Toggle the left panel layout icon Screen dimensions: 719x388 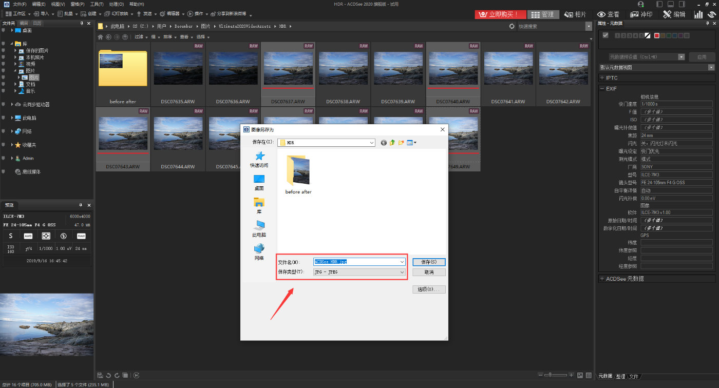[660, 4]
